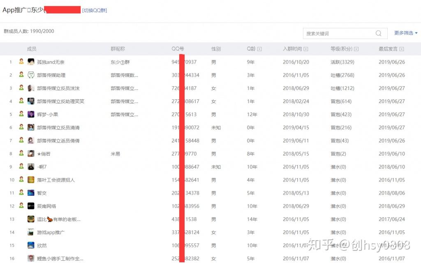Viewport: 421px width, 264px height.
Task: Select level cell 冒泡(614)
Action: pyautogui.click(x=341, y=101)
